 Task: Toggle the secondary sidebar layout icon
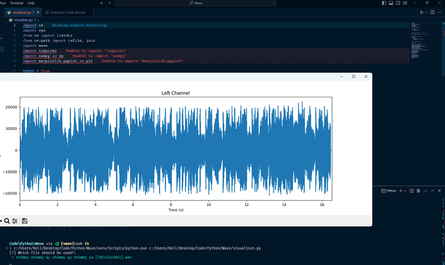point(398,3)
